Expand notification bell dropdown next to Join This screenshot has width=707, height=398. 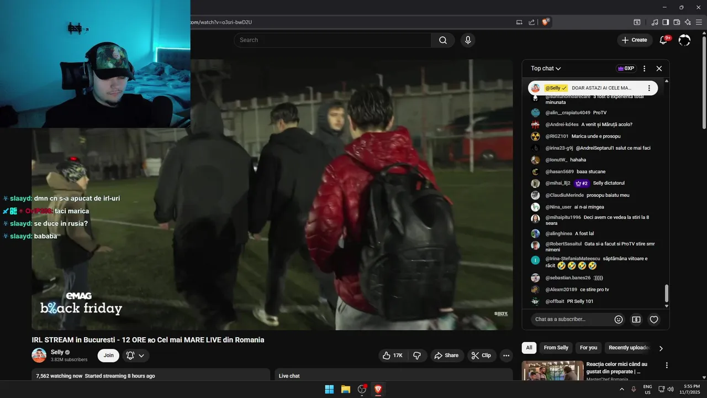point(141,355)
